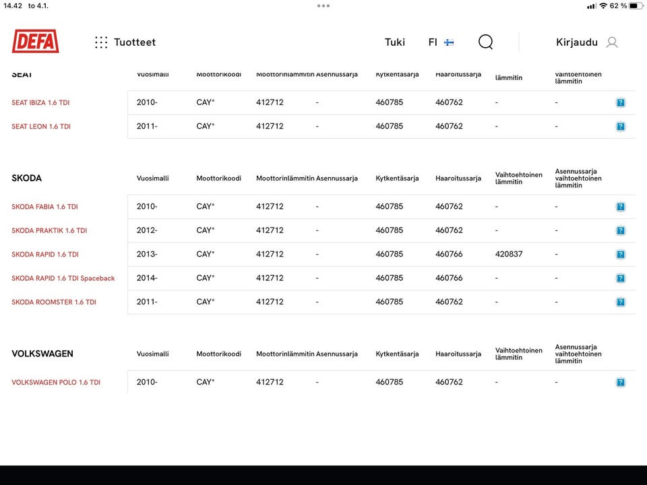Select year 2014- in RAPID Spaceback row

(147, 278)
